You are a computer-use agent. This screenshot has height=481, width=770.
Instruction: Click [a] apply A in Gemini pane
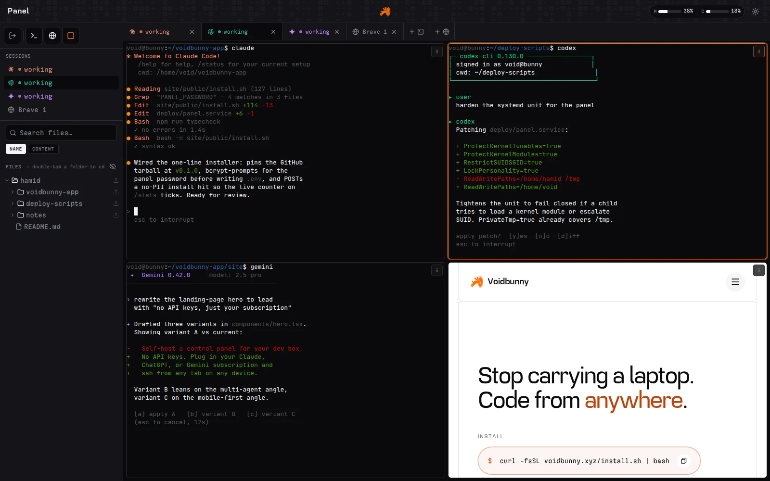pyautogui.click(x=155, y=414)
